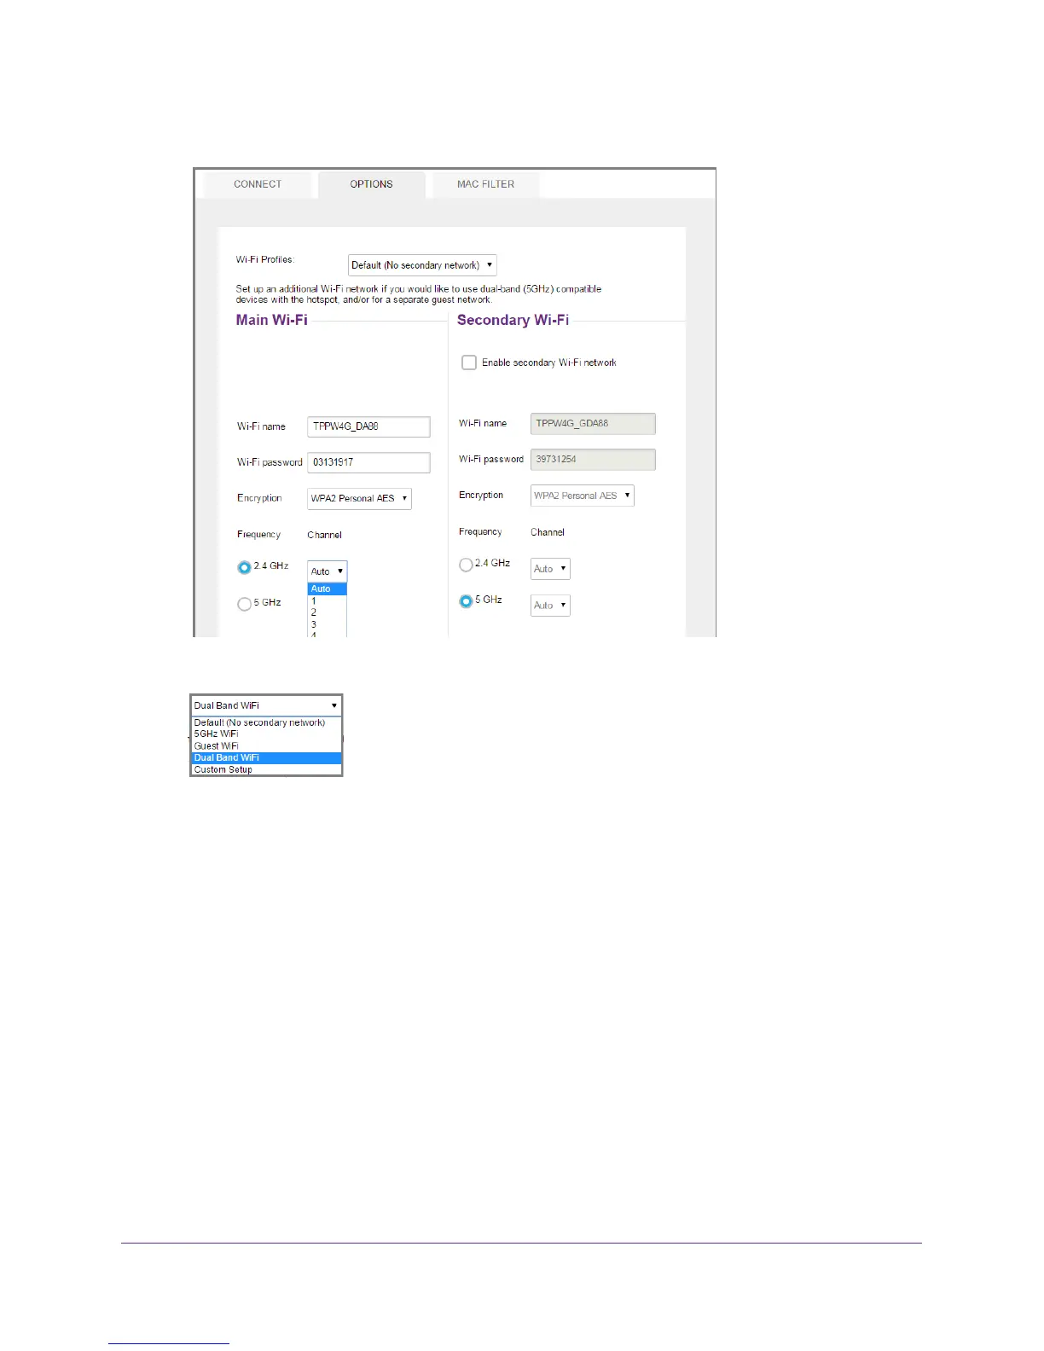1044x1351 pixels.
Task: Select the Guest WiFi profile option
Action: [x=266, y=746]
